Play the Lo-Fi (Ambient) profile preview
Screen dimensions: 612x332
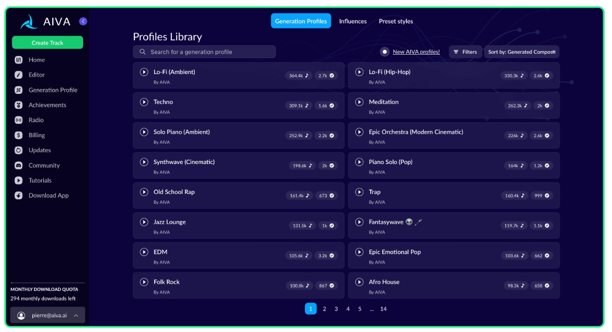(x=144, y=72)
